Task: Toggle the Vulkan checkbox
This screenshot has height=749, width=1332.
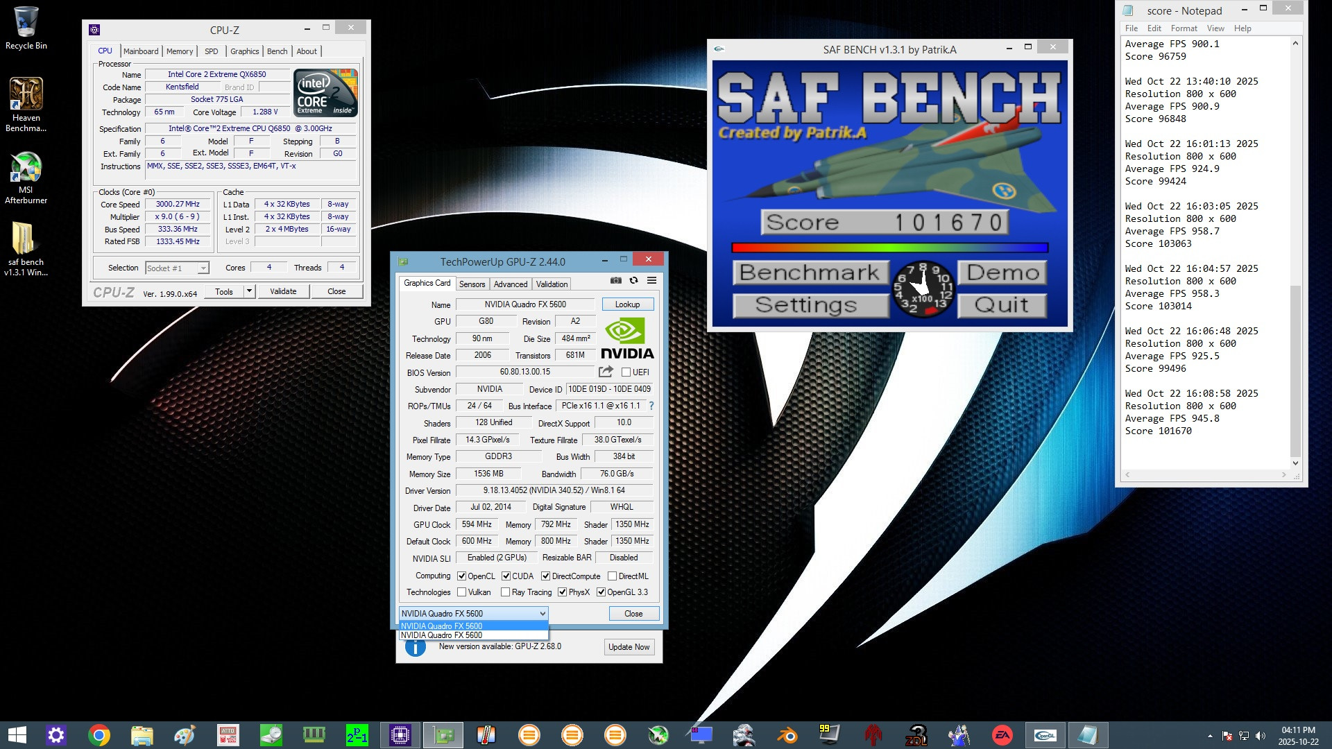Action: click(462, 592)
